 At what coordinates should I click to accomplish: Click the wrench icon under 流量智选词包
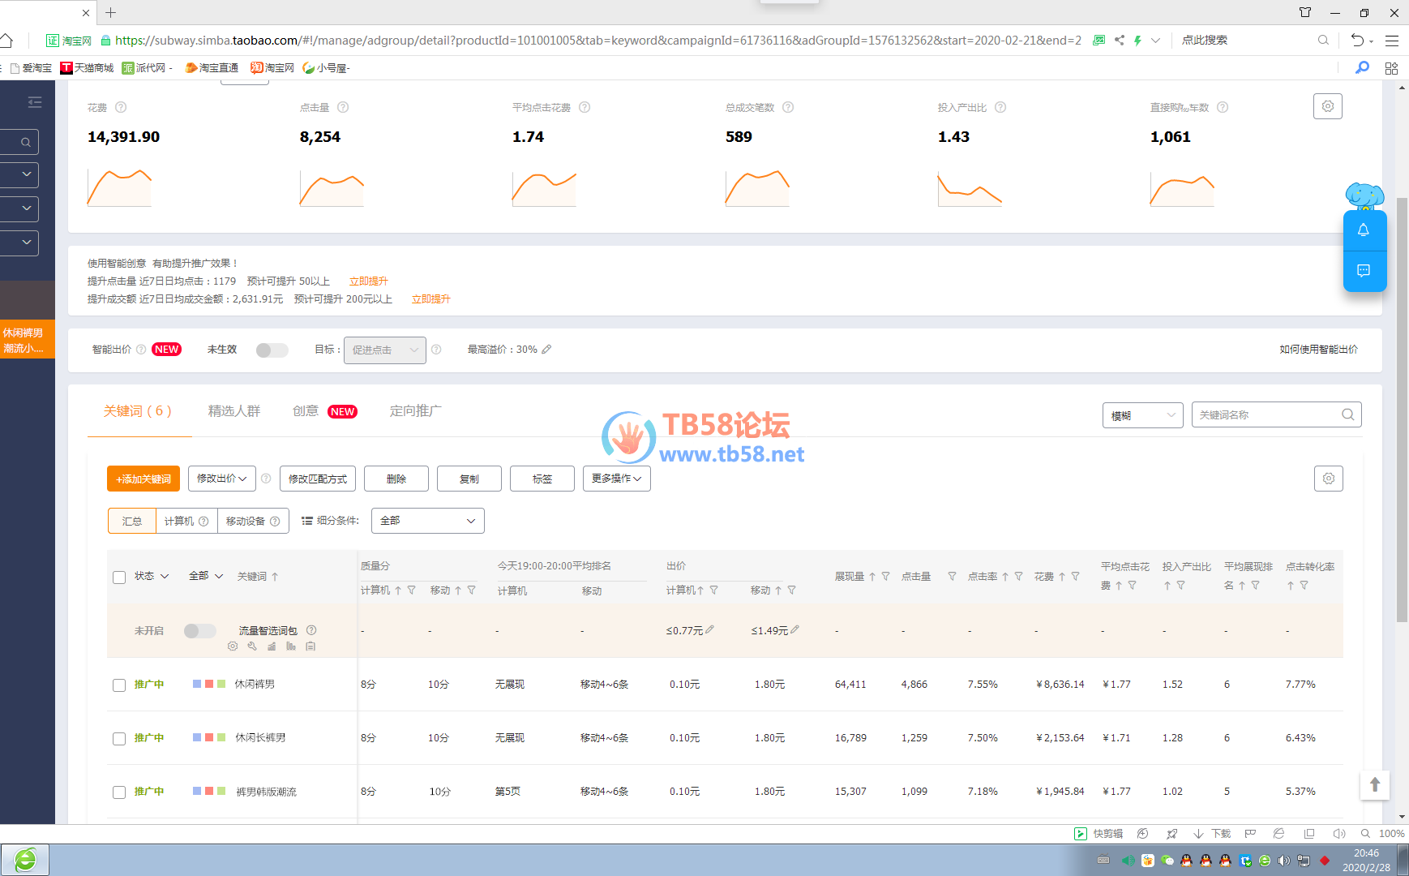tap(252, 646)
